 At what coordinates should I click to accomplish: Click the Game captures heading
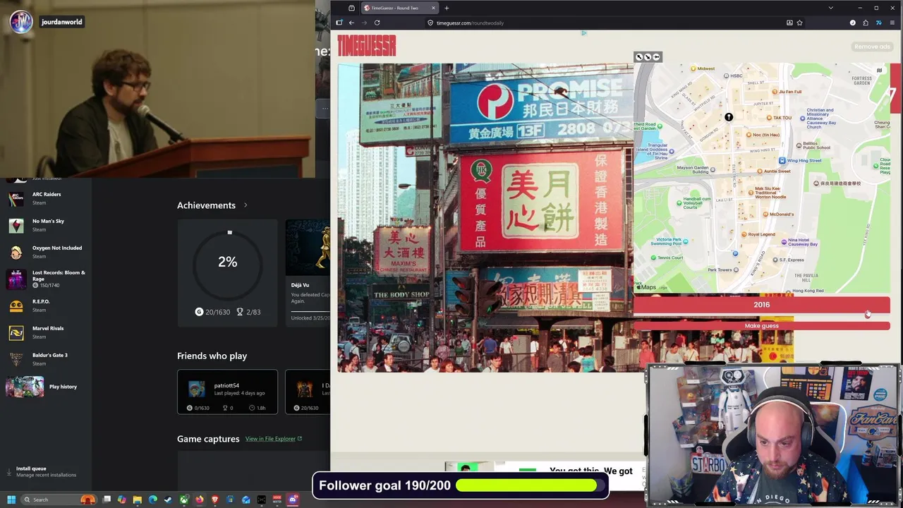coord(208,439)
